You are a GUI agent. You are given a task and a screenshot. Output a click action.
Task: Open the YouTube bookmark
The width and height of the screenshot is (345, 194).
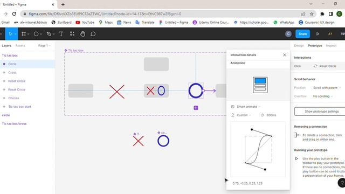pos(85,22)
